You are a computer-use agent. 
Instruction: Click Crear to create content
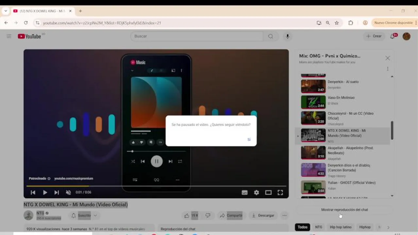(374, 36)
